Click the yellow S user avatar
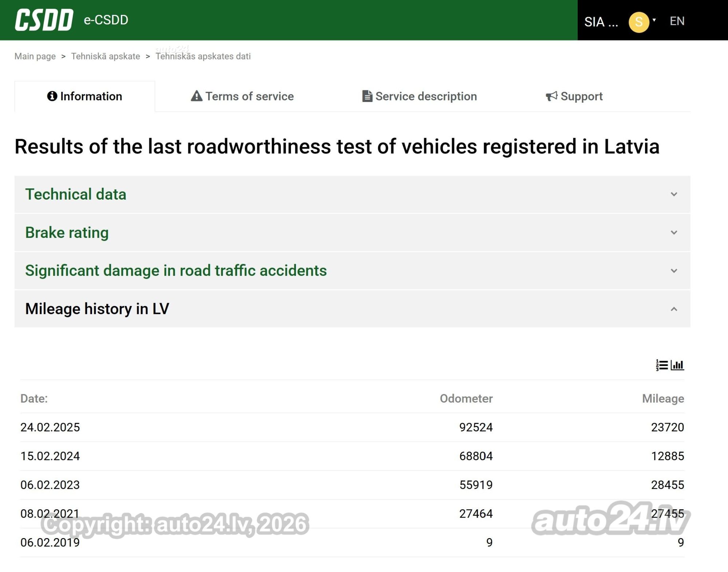Viewport: 728px width, 572px height. tap(639, 22)
